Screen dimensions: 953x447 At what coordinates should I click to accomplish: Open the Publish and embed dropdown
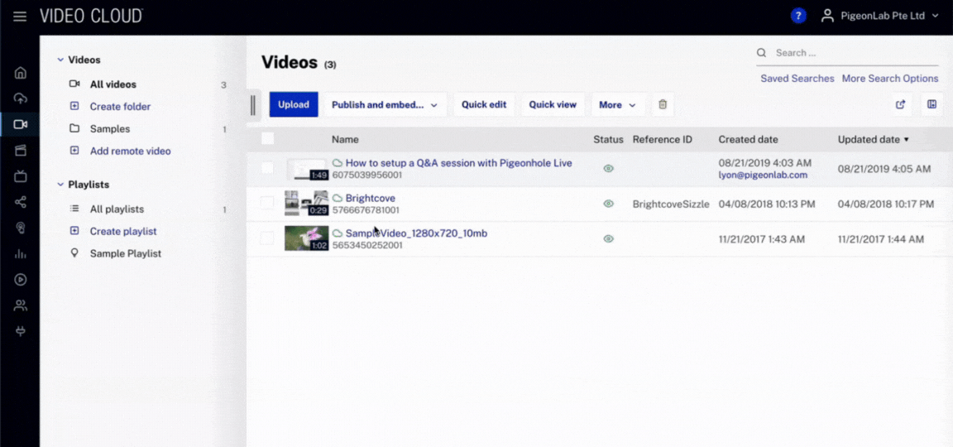point(385,104)
